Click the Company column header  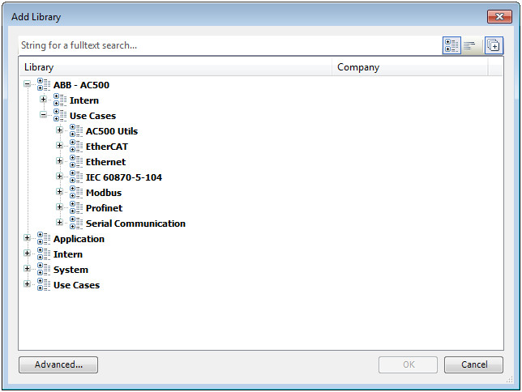point(409,68)
